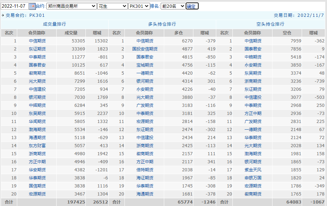Screen dimensions: 327x206
Task: Click the 成交量 column header
Action: 71,33
